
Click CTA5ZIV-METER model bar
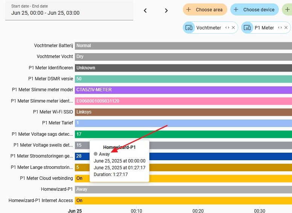pyautogui.click(x=183, y=90)
